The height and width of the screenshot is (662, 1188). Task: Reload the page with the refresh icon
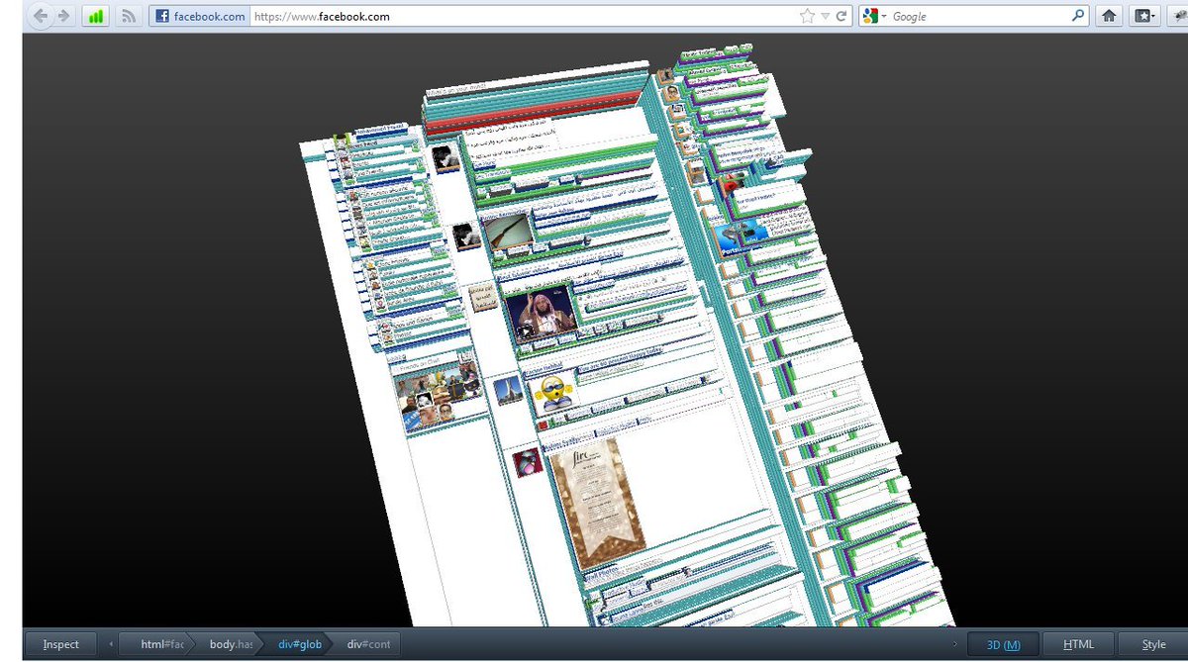(841, 16)
